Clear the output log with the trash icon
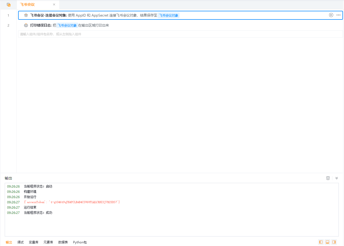 (x=328, y=178)
